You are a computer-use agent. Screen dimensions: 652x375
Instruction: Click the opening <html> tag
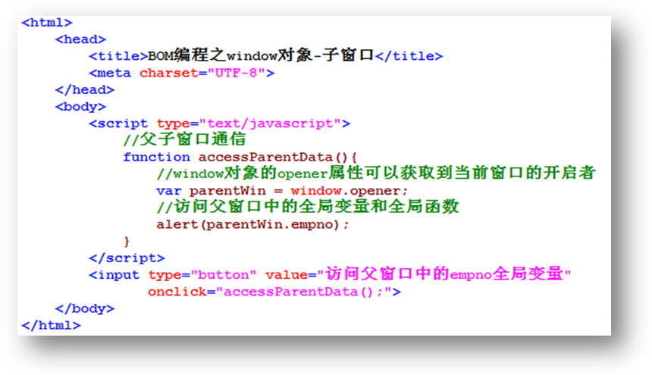pos(47,23)
